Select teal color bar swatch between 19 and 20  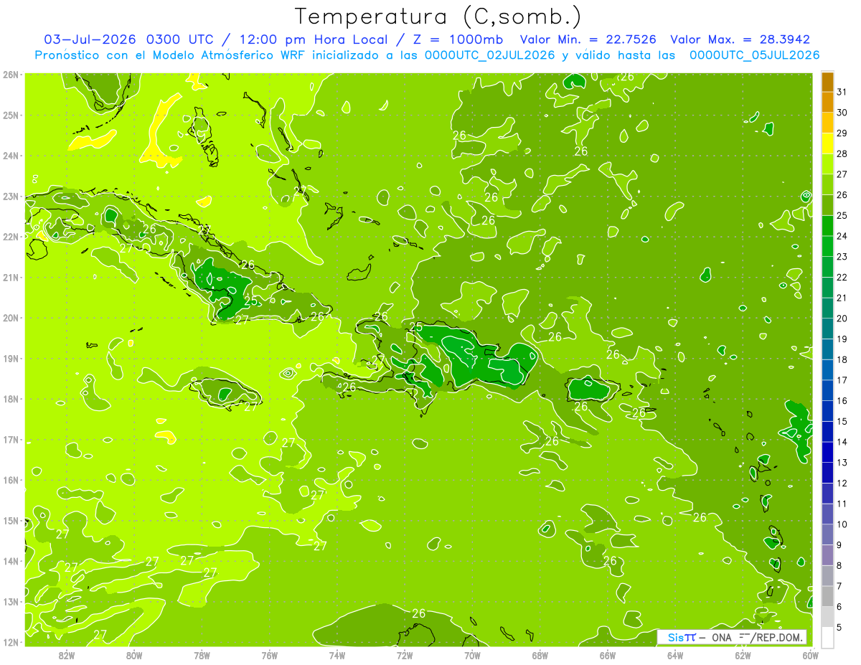coord(827,329)
